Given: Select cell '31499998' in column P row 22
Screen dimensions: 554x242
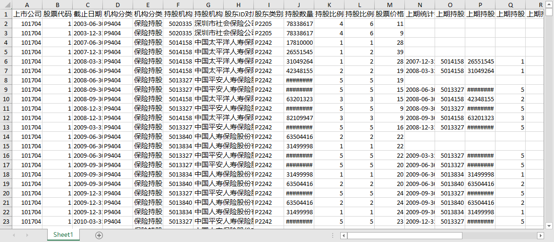Looking at the screenshot, I should pyautogui.click(x=480, y=212).
